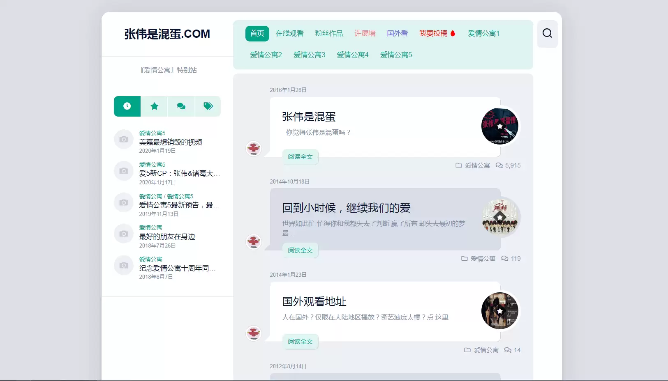Open 我要投稿 menu item
This screenshot has height=381, width=668.
click(437, 34)
